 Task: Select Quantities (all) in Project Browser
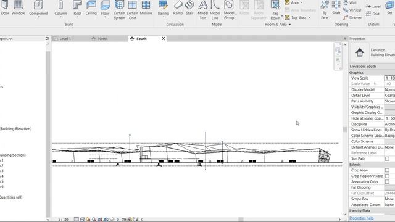(x=11, y=197)
